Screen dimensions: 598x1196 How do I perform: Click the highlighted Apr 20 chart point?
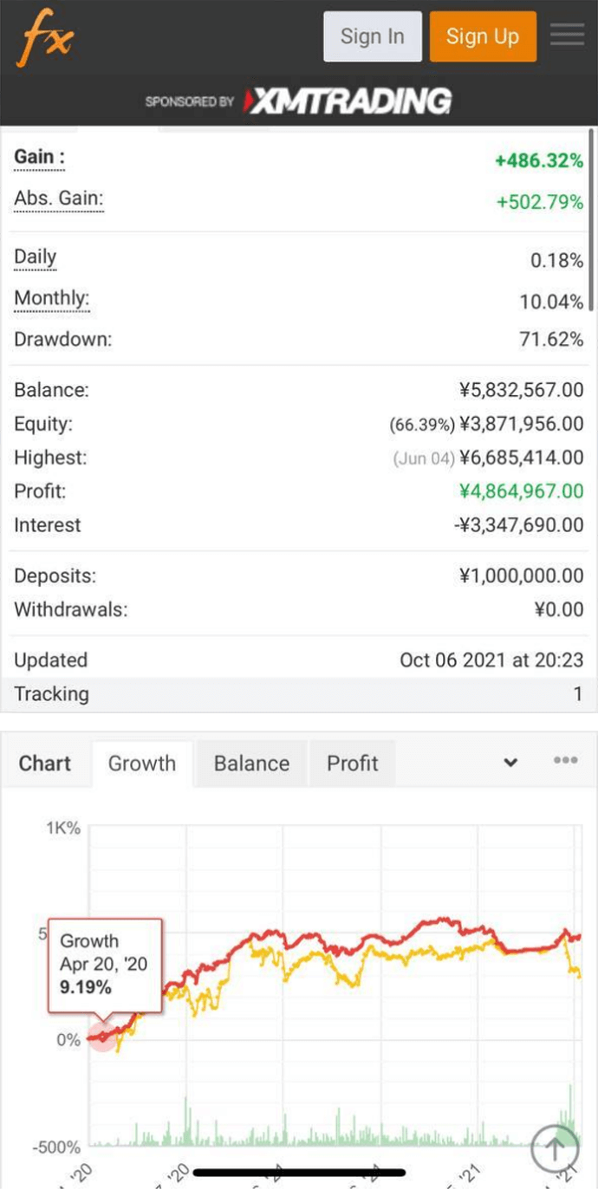pos(103,1036)
